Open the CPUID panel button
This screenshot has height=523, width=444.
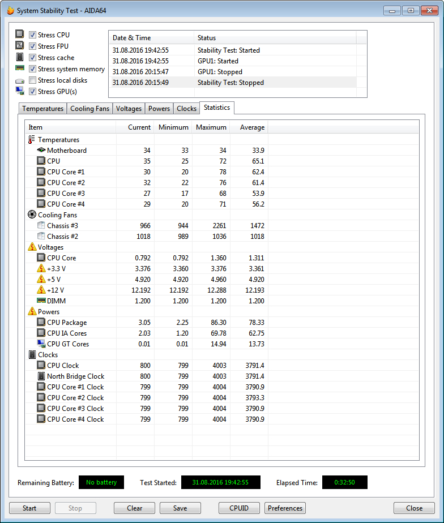point(239,508)
